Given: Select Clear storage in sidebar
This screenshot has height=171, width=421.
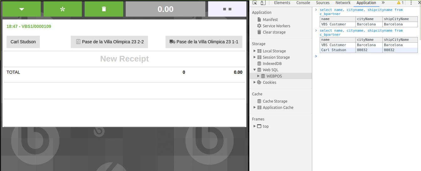Looking at the screenshot, I should click(274, 32).
